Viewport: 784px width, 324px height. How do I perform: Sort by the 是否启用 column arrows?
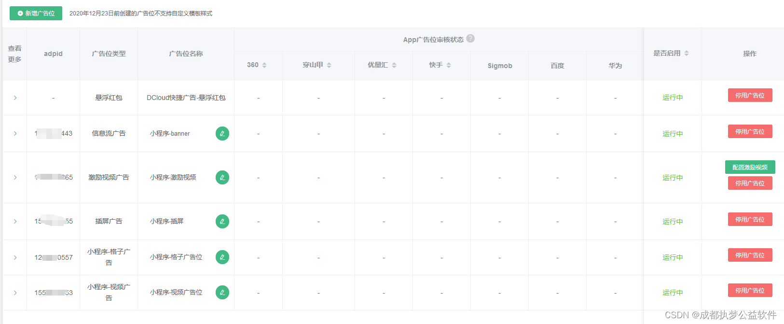tap(687, 53)
